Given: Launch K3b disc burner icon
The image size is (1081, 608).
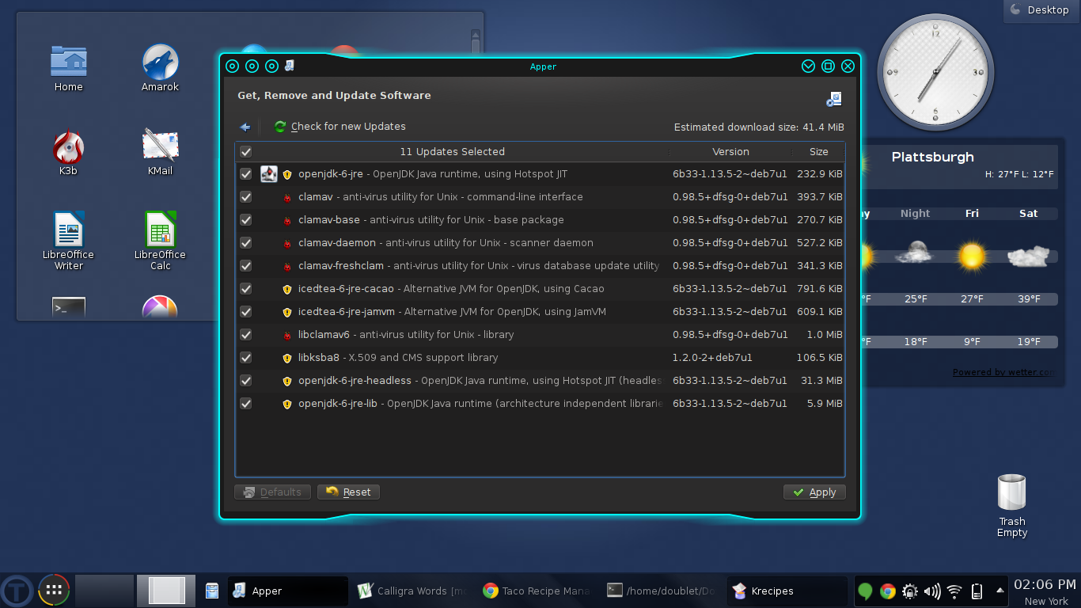Looking at the screenshot, I should (69, 146).
